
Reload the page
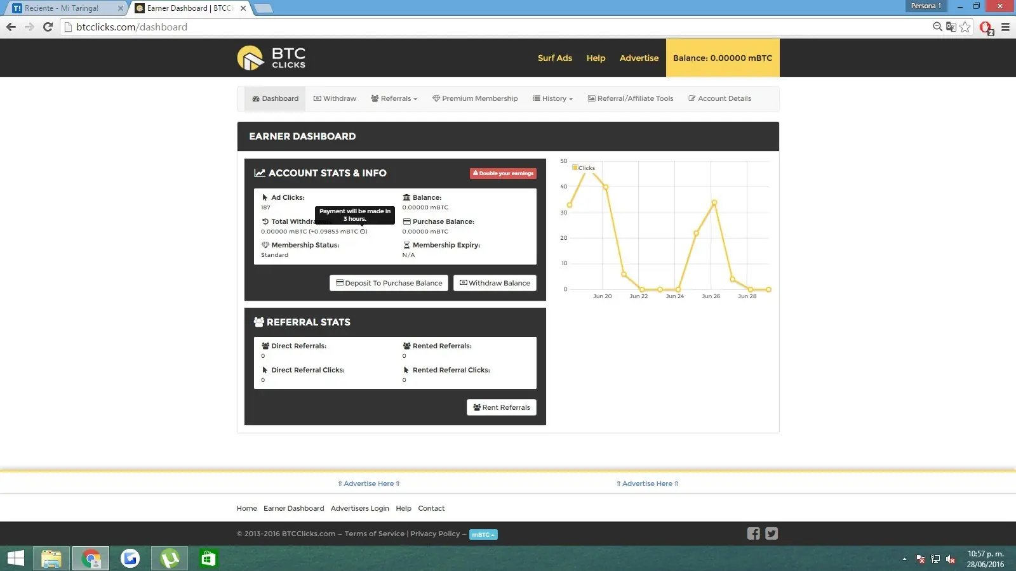[x=48, y=27]
